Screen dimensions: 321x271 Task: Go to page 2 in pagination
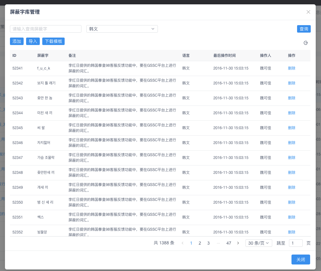(x=200, y=243)
